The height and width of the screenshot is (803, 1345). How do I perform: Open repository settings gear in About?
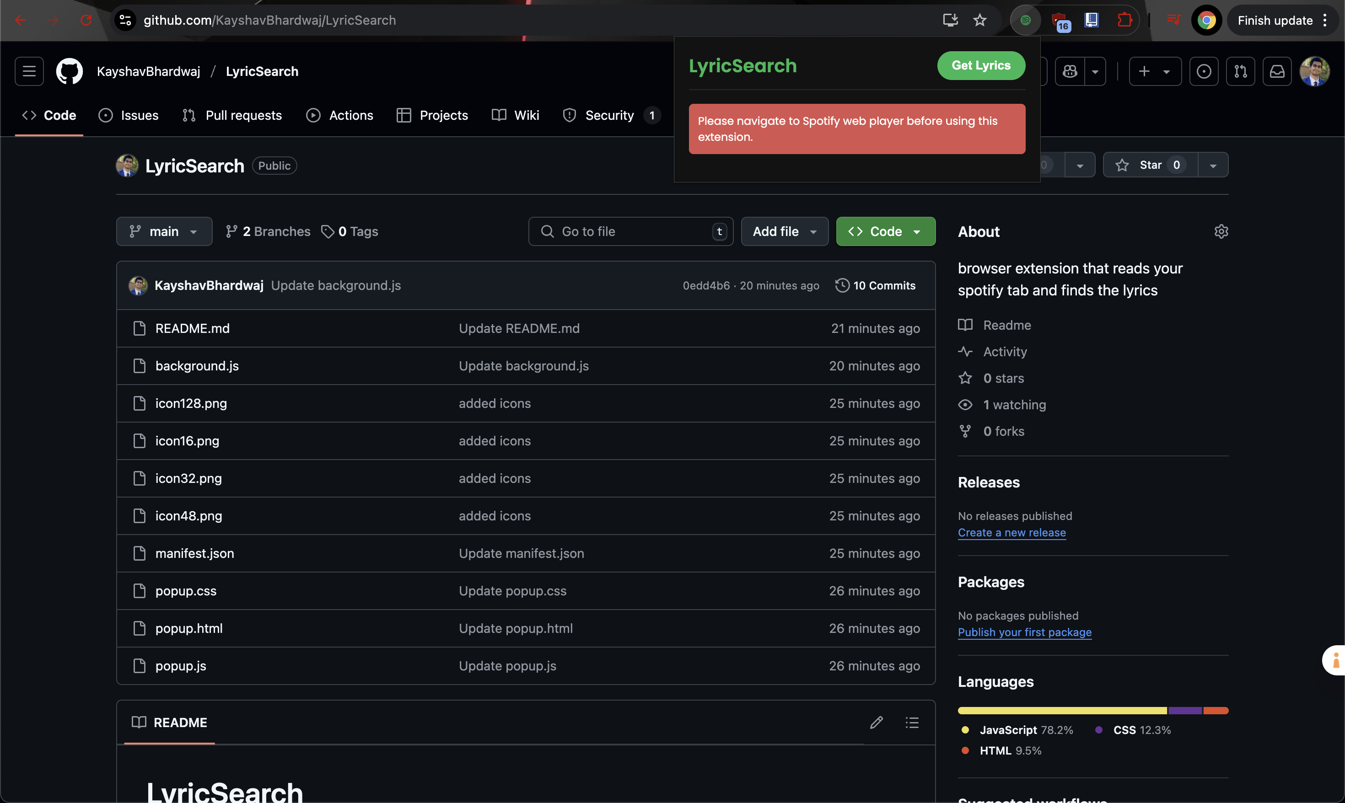(1221, 231)
